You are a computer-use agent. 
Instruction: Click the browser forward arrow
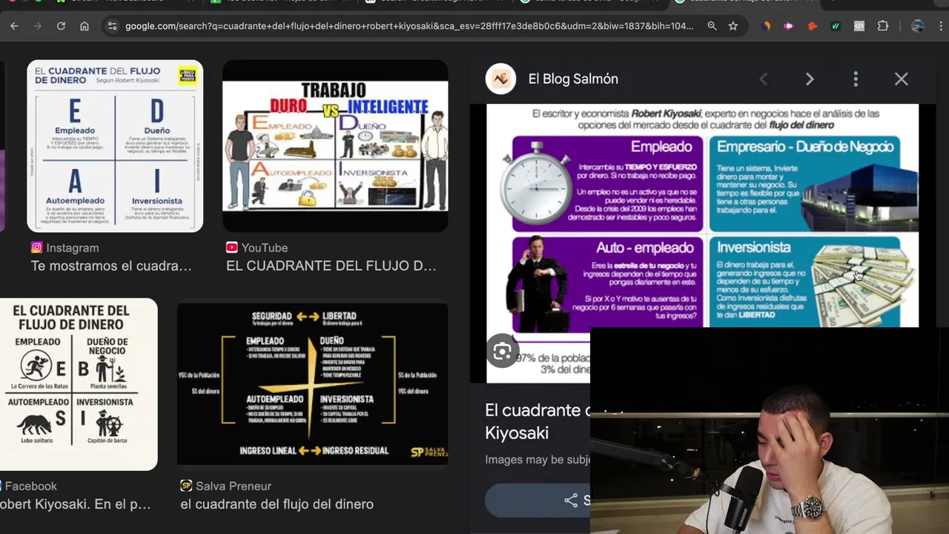38,26
